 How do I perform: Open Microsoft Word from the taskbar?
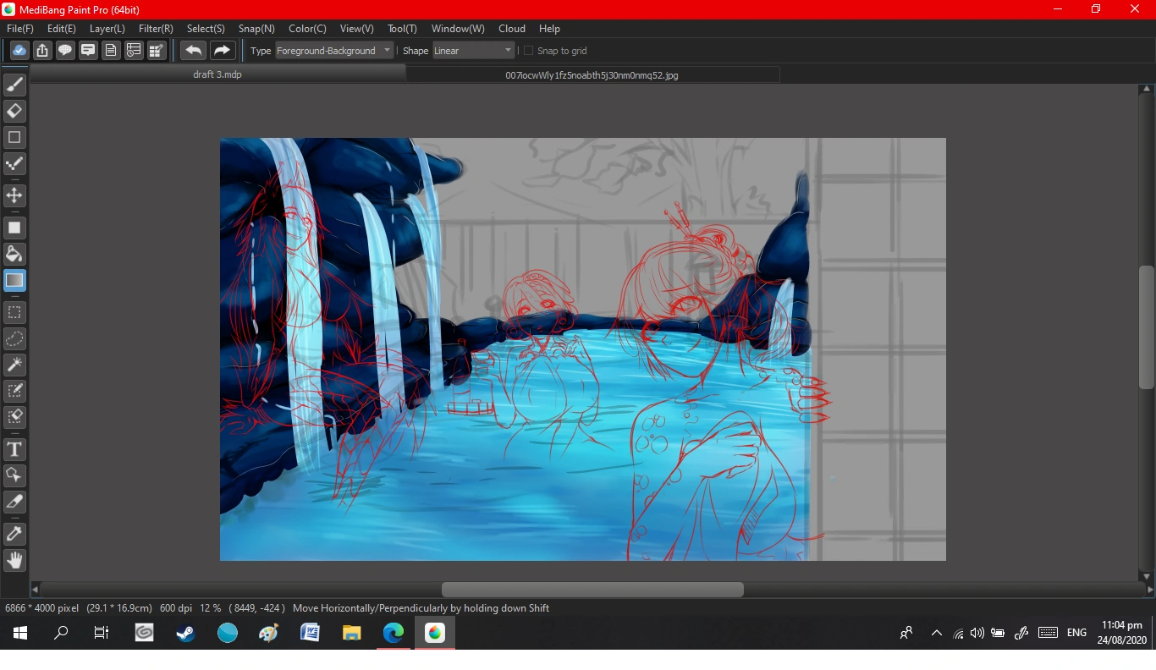310,632
